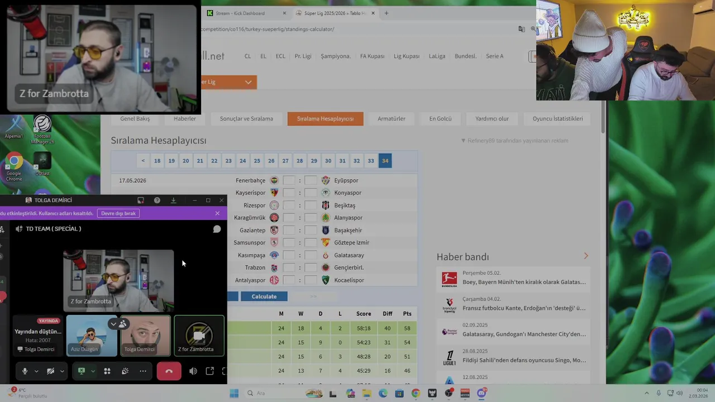Open 'Serie A' in site top navigation

[494, 56]
